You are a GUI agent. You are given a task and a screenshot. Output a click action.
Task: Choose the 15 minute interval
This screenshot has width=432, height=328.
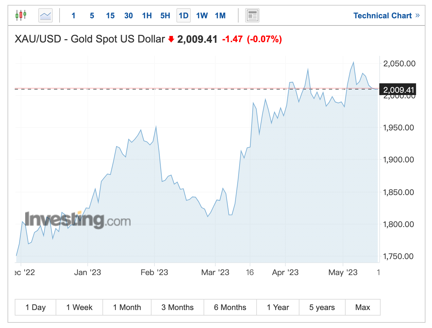110,16
